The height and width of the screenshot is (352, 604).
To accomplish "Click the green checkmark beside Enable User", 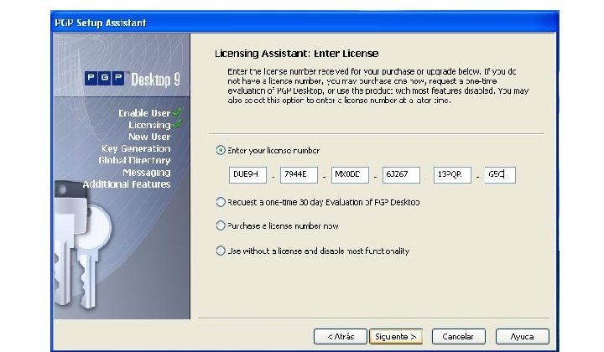I will (x=177, y=112).
